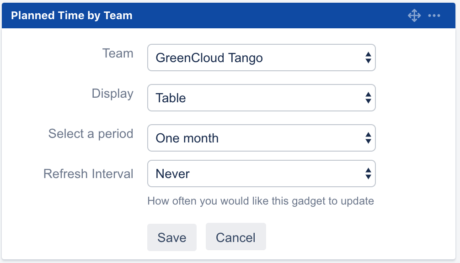Image resolution: width=460 pixels, height=263 pixels.
Task: Click the arrows icon on period selector
Action: pyautogui.click(x=368, y=138)
